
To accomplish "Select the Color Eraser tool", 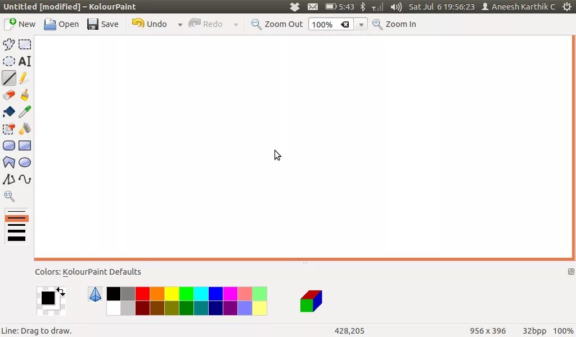I will (x=9, y=129).
